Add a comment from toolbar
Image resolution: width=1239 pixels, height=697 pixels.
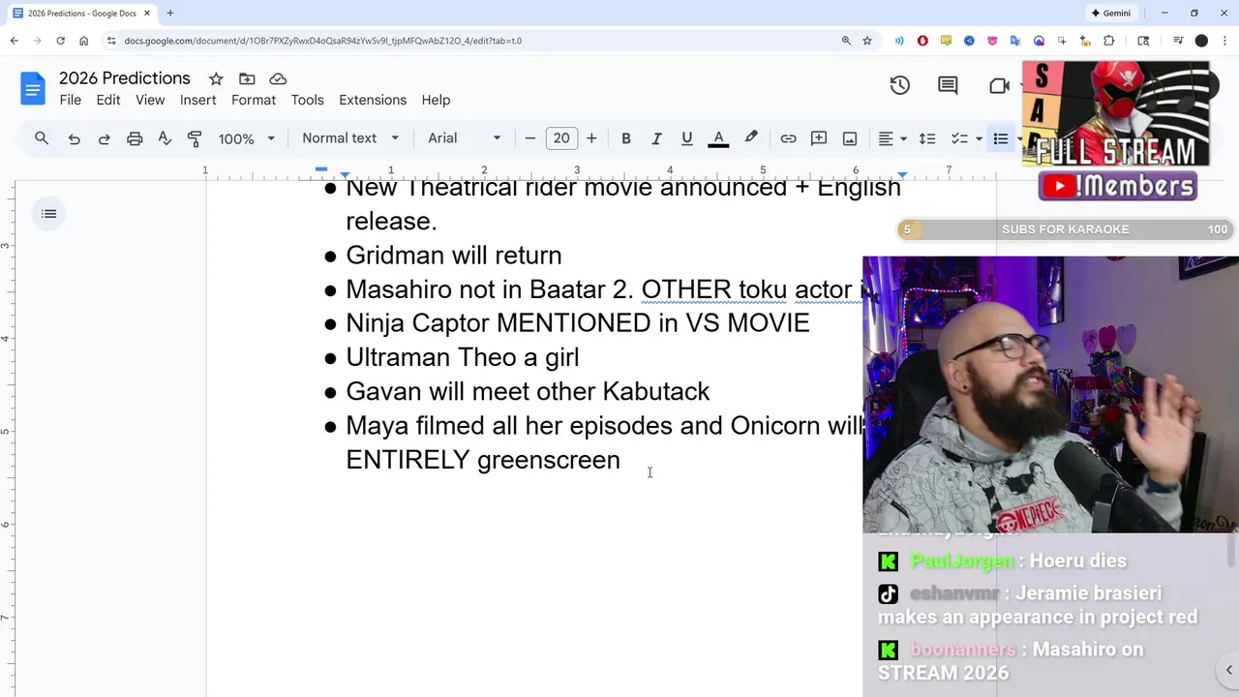pyautogui.click(x=819, y=138)
